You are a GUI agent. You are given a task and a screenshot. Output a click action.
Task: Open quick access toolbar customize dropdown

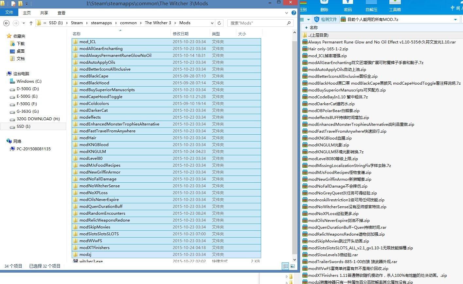coord(27,4)
